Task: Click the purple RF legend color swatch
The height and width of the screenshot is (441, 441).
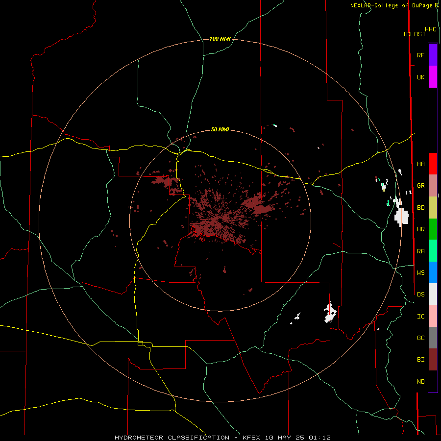Action: (x=433, y=55)
